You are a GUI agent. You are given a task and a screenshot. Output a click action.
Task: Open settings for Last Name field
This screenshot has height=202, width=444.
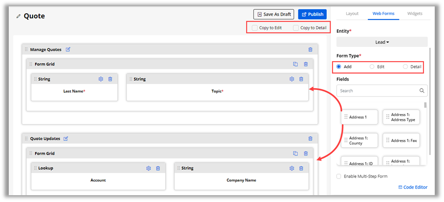tap(101, 79)
